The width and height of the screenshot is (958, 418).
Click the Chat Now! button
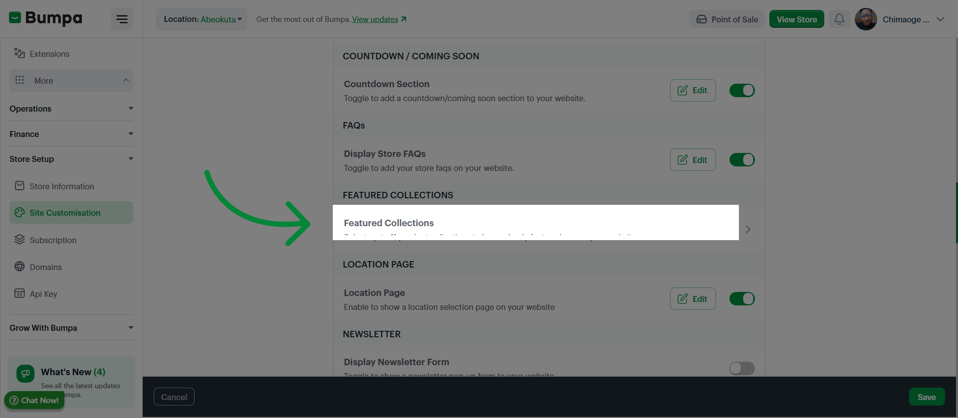click(x=34, y=400)
